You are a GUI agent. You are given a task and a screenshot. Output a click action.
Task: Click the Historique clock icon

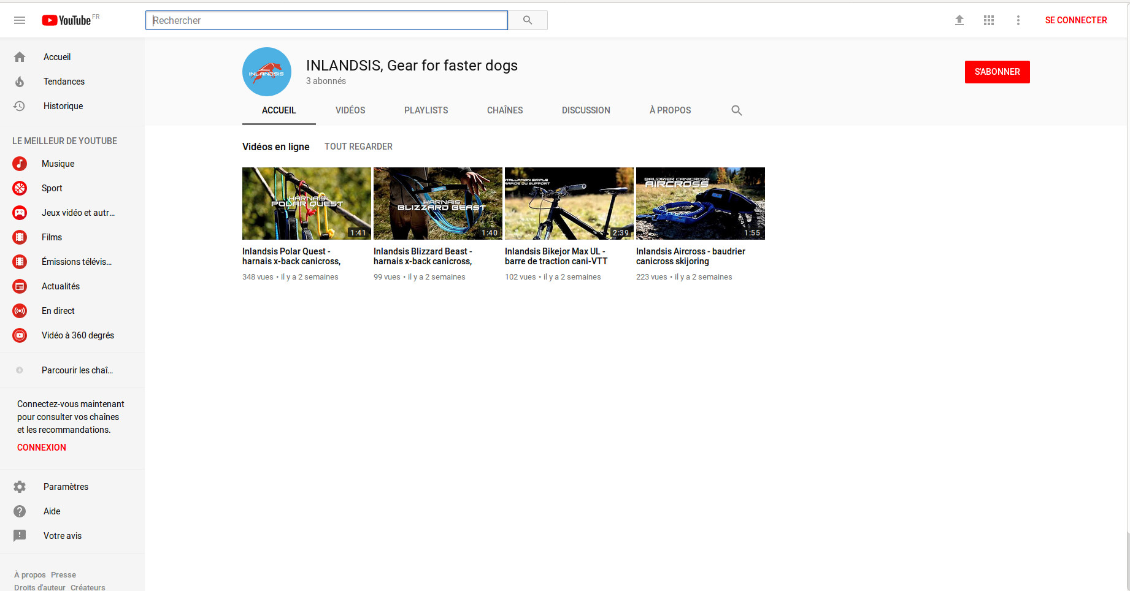point(20,106)
